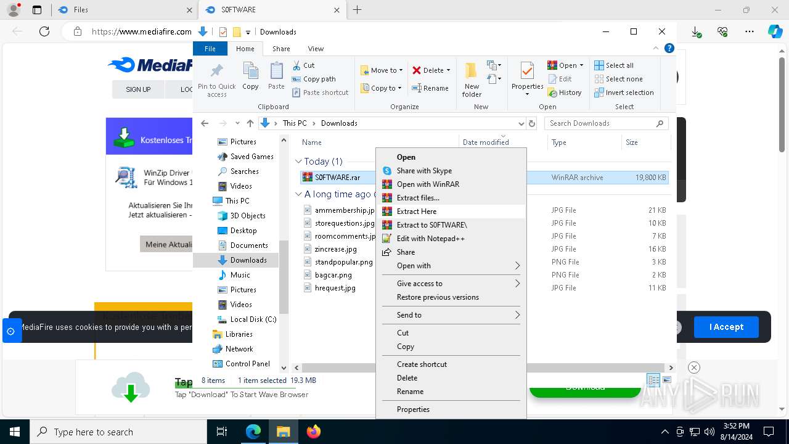Screen dimensions: 789x444
Task: Click Copy path in ribbon
Action: 314,79
